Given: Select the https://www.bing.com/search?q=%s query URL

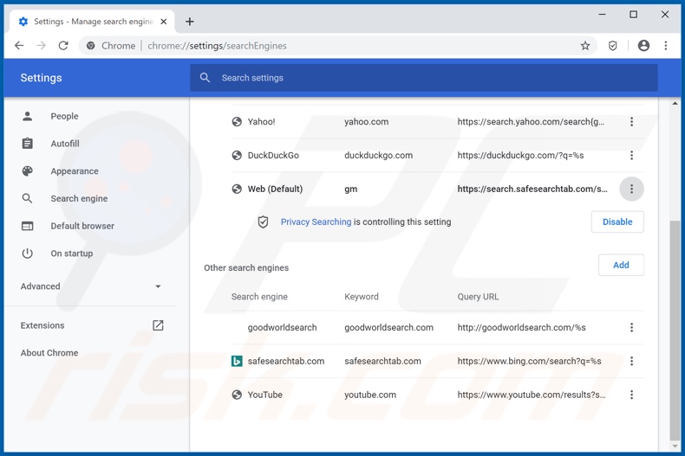Looking at the screenshot, I should pos(529,361).
